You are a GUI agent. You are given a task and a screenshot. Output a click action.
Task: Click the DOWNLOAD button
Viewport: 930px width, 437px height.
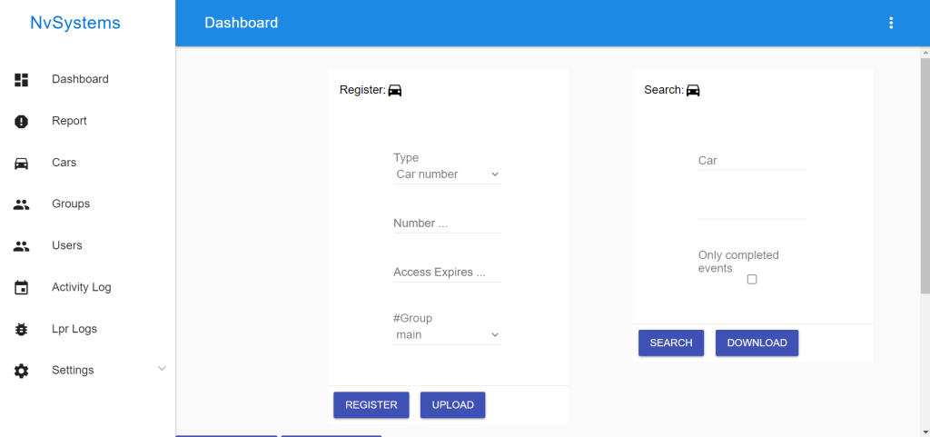coord(757,343)
